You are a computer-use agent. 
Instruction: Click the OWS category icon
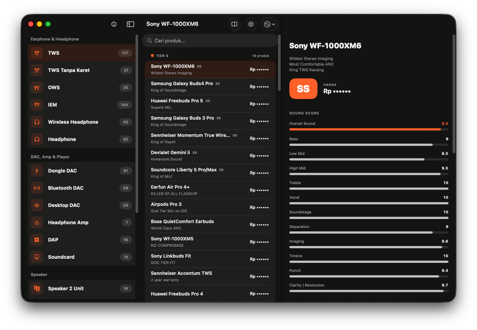pyautogui.click(x=37, y=87)
